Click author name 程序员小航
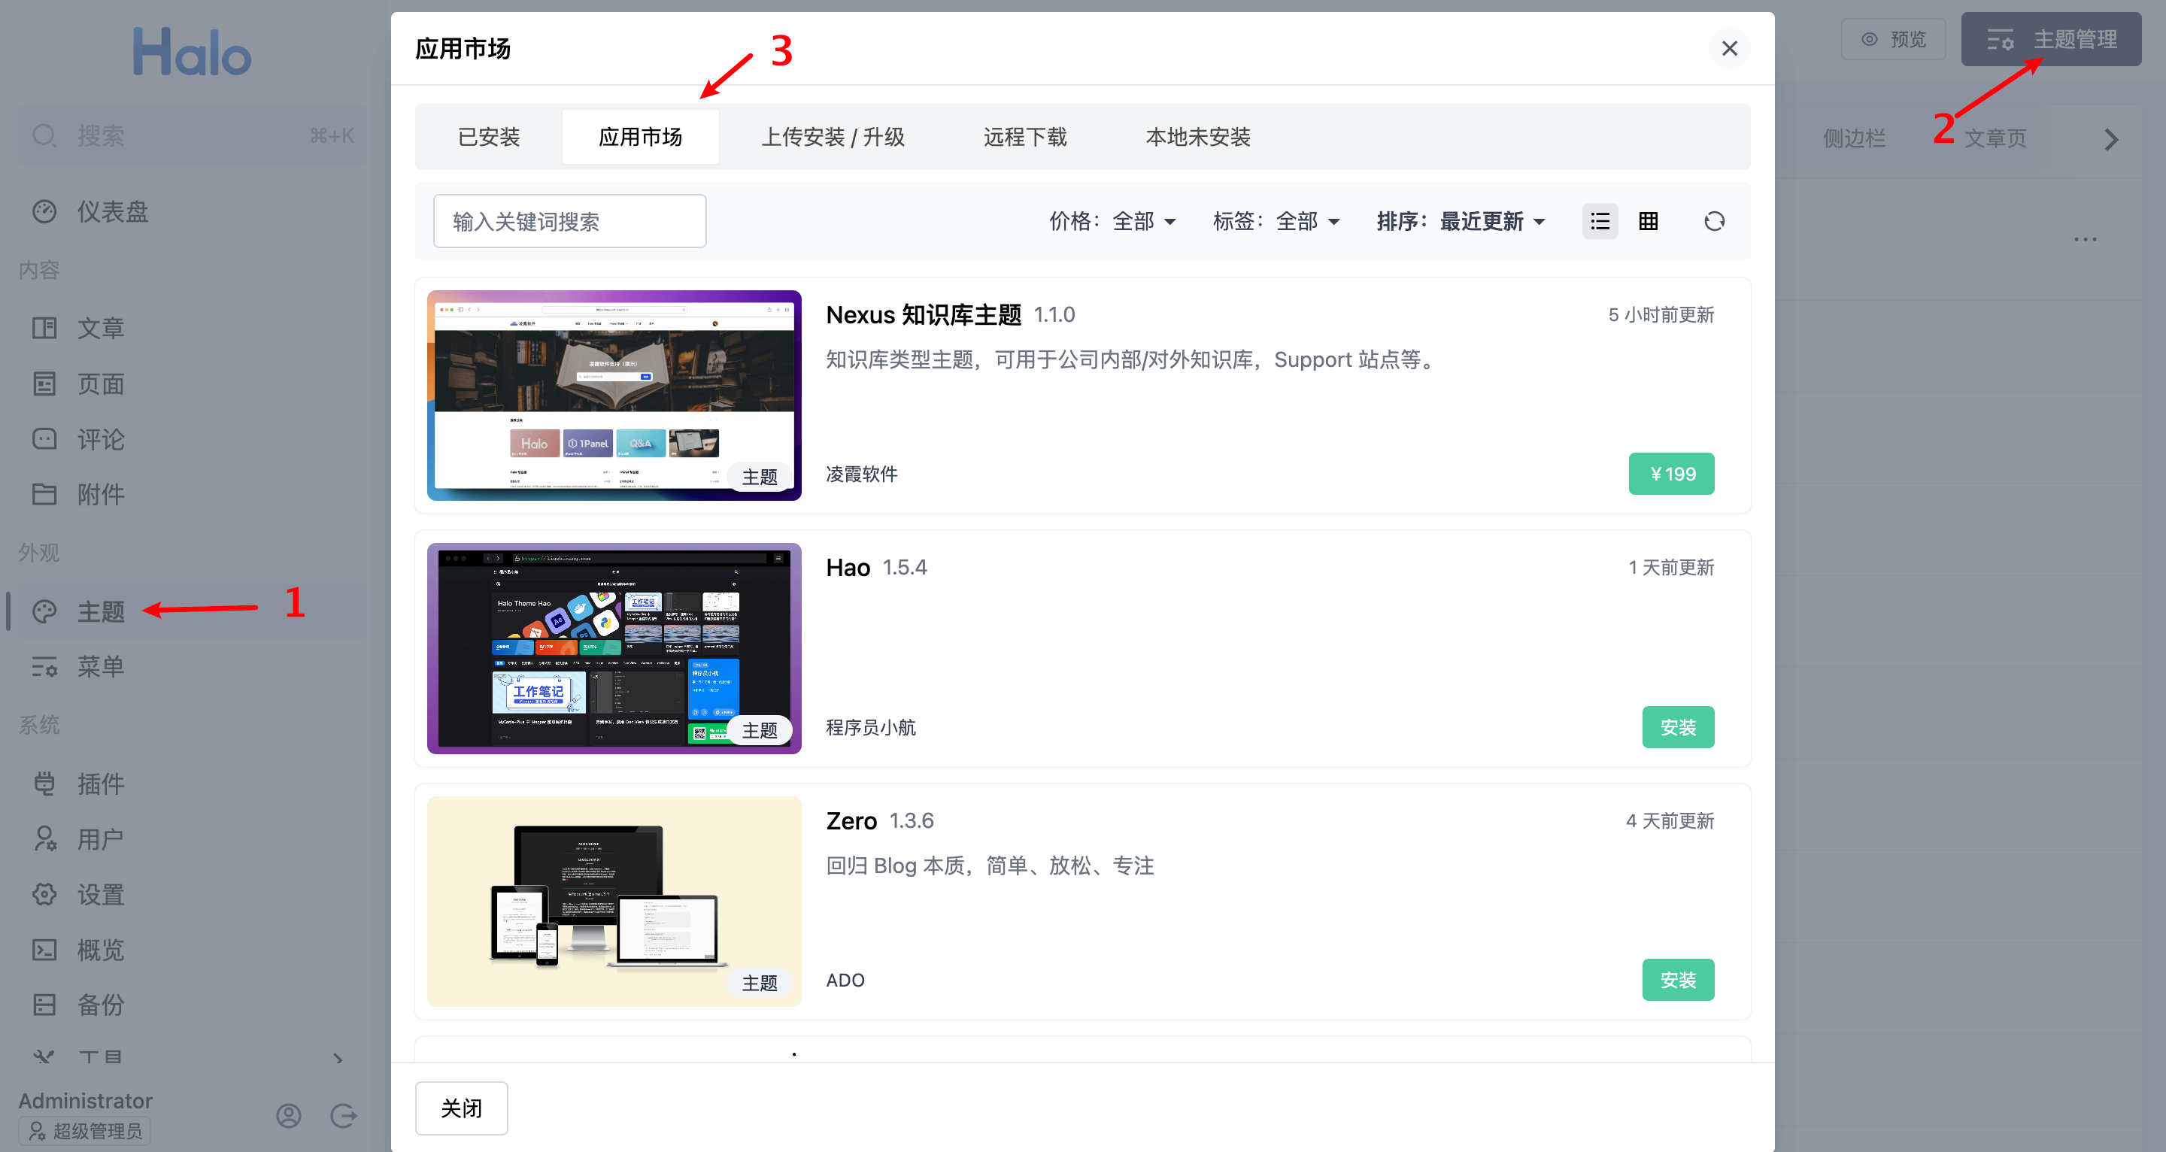This screenshot has height=1152, width=2166. coord(871,727)
